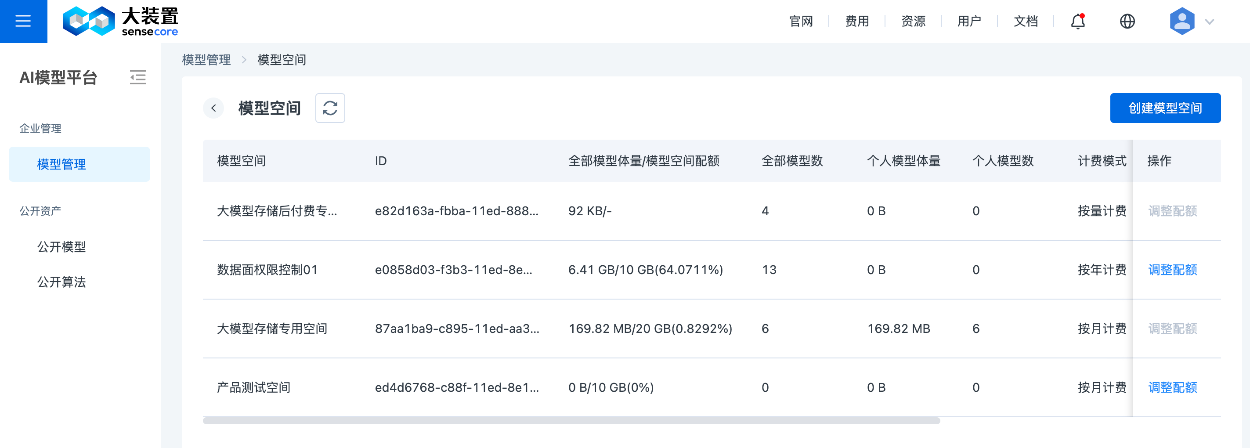Click 创建模型空间 button

coord(1165,108)
